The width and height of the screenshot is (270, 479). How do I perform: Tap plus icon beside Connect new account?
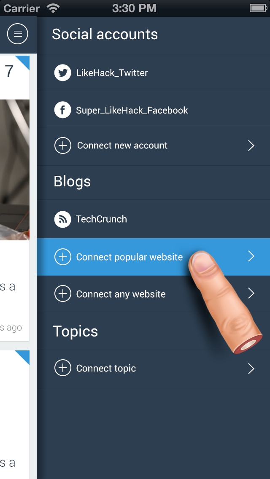pos(63,145)
